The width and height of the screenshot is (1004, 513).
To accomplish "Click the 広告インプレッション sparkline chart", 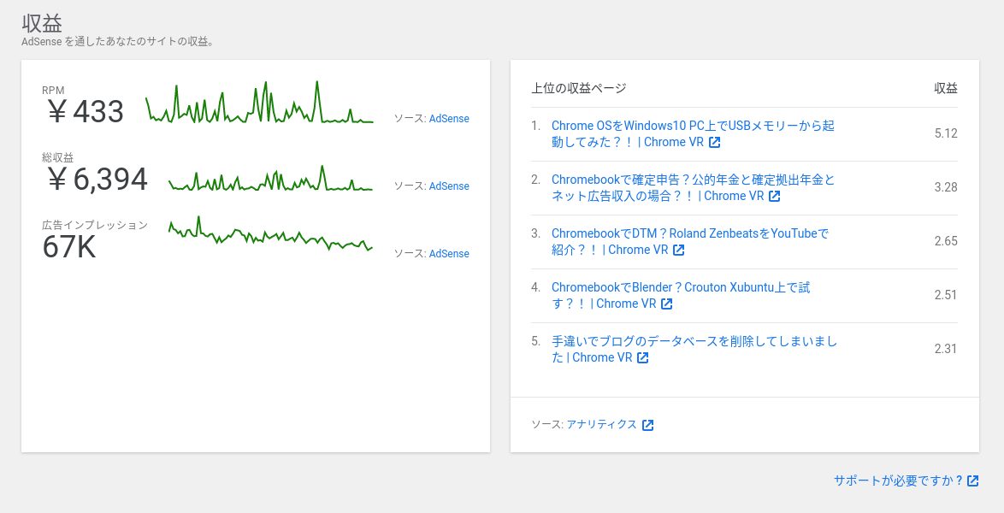I will (270, 233).
